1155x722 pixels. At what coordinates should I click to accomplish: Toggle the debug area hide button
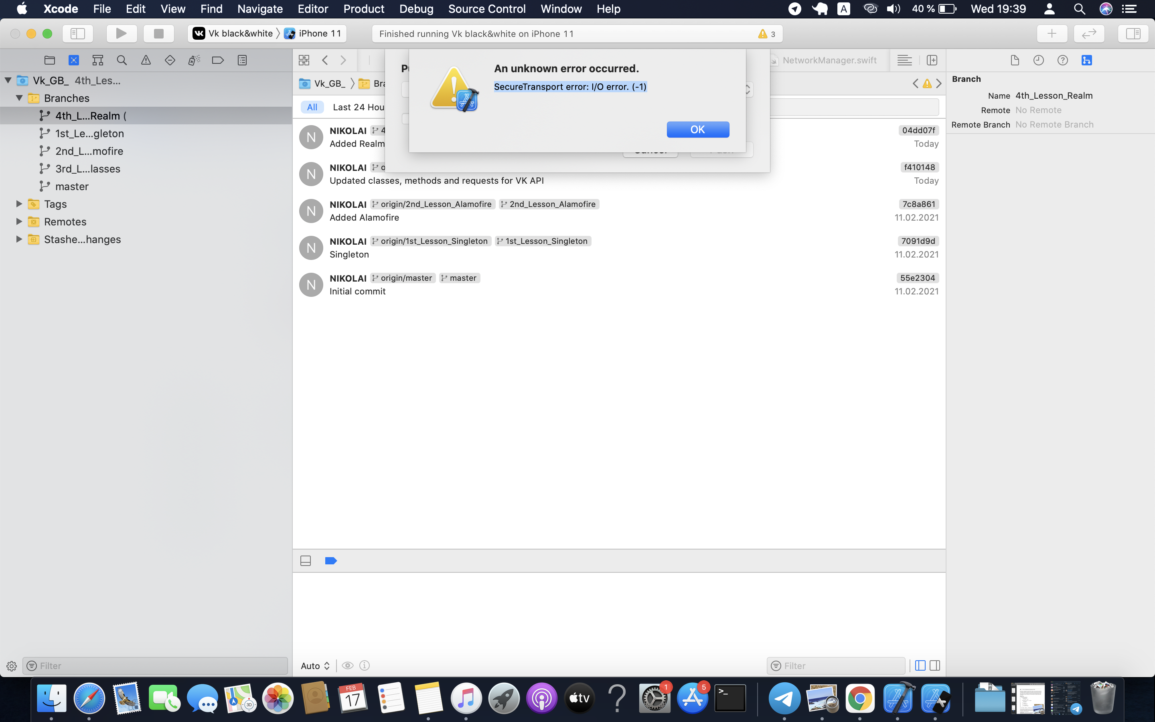(x=306, y=561)
